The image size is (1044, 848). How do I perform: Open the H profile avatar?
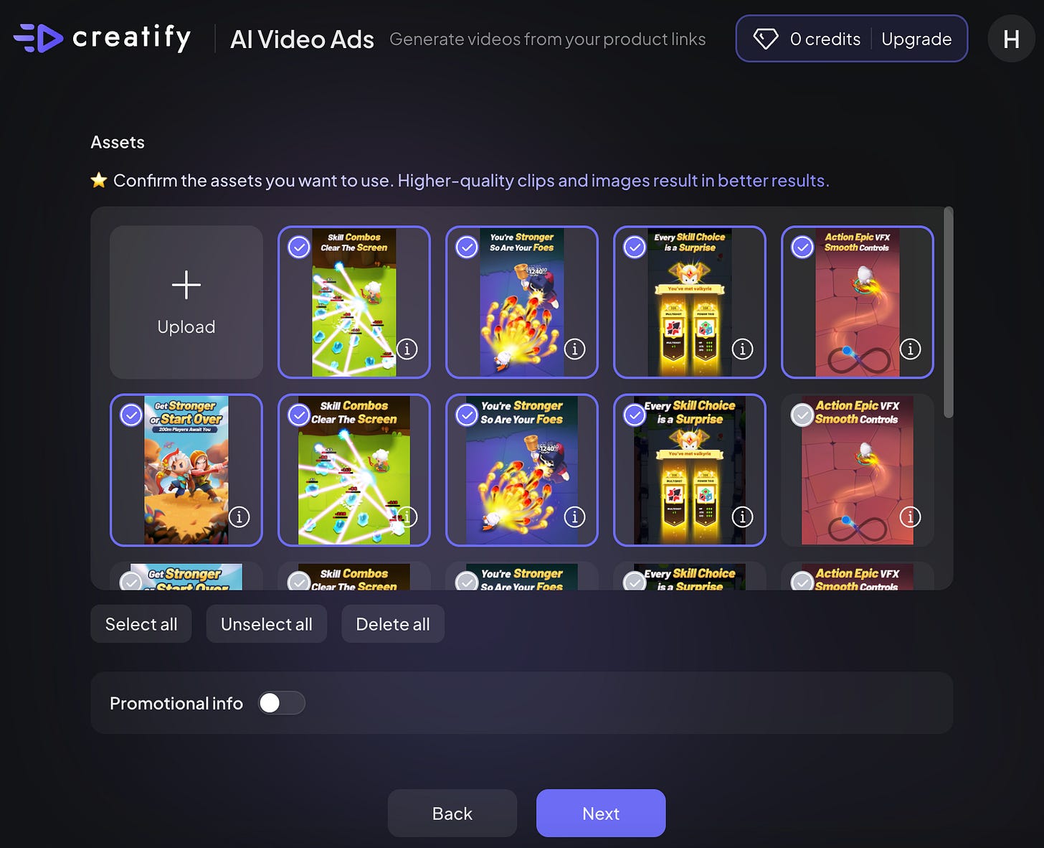[1011, 39]
